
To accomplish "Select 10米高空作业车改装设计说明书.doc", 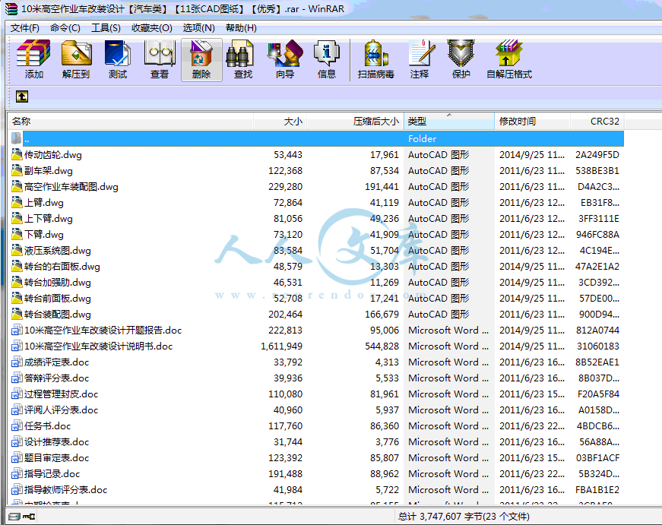I will pos(98,346).
